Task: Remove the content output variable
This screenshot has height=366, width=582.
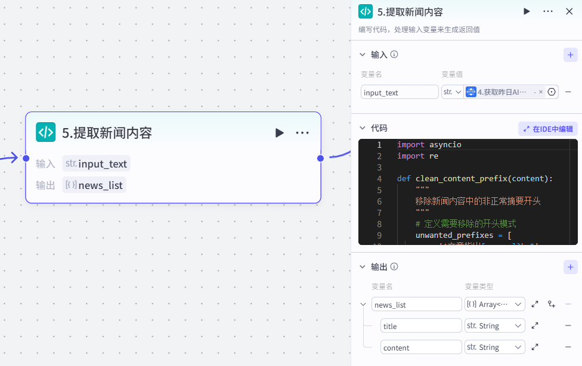Action: (568, 347)
